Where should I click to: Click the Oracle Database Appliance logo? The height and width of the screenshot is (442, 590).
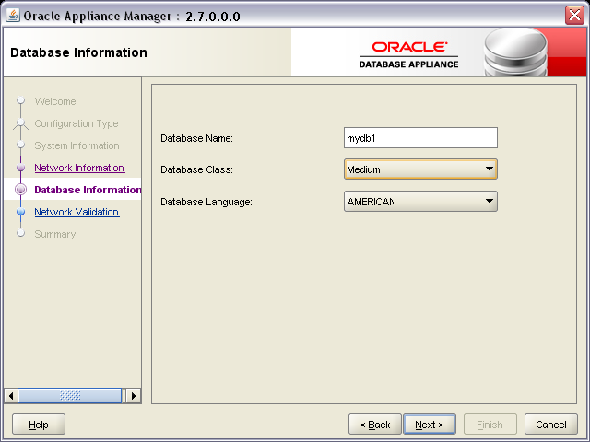point(409,55)
